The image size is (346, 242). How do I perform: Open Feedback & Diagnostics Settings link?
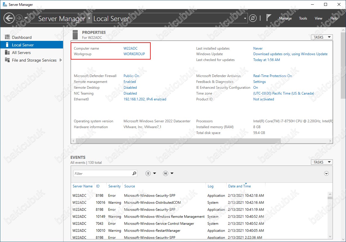[259, 82]
